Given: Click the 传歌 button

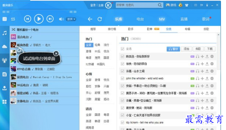Looking at the screenshot, I should click(x=198, y=49).
